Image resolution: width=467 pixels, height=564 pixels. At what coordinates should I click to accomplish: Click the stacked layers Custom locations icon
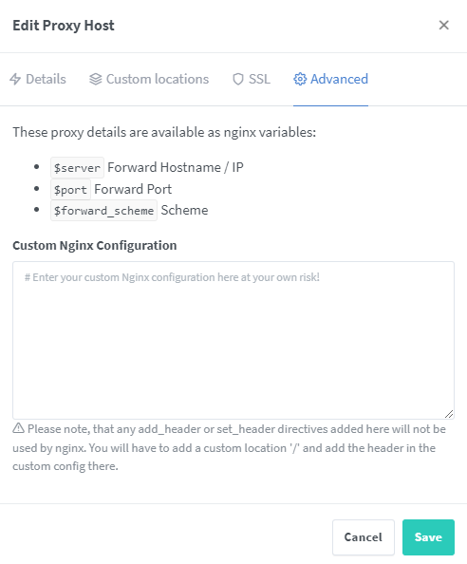(96, 79)
